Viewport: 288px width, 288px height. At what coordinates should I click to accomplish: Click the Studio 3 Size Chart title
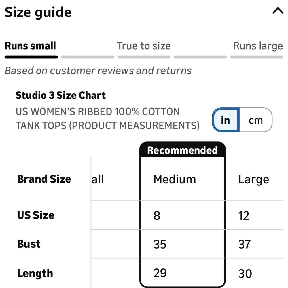[60, 95]
